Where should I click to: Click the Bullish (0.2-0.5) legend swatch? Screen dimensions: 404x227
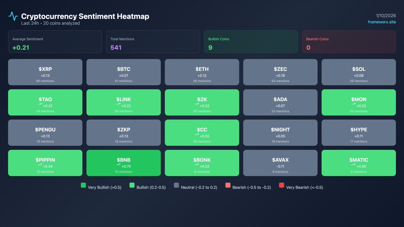[132, 185]
